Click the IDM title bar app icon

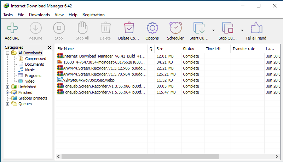(x=6, y=6)
